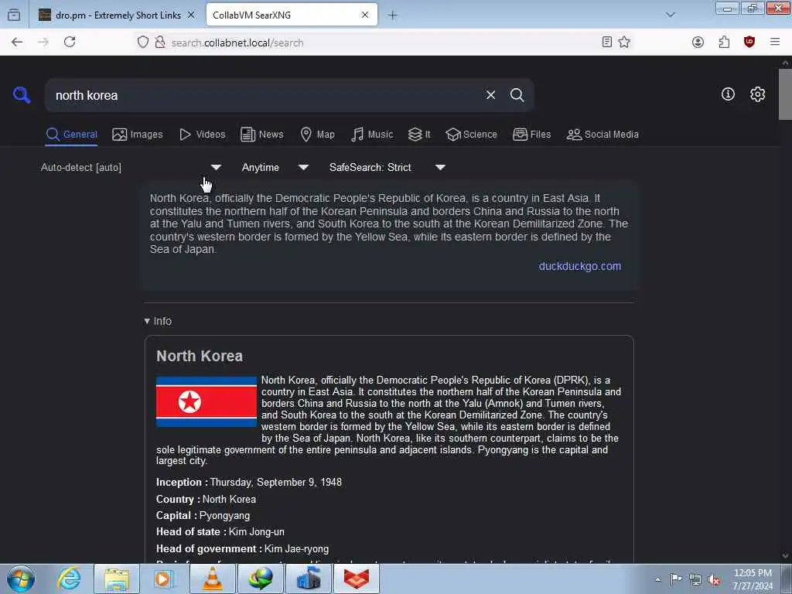Viewport: 792px width, 594px height.
Task: Click the North Korea flag image
Action: tap(207, 401)
